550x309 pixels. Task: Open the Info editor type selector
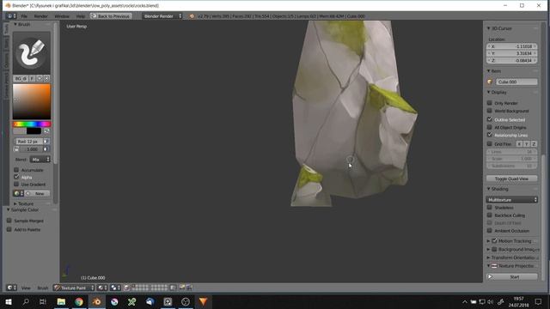coord(11,16)
